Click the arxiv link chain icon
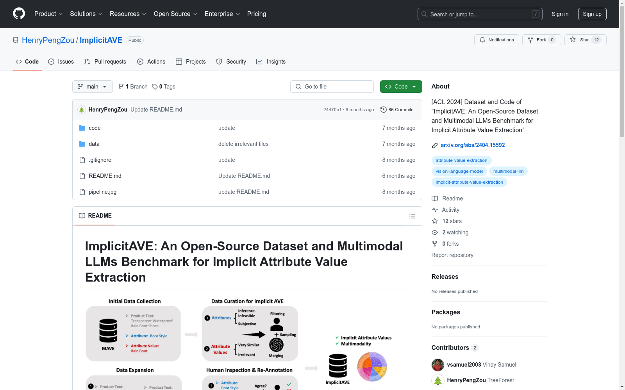Screen dimensions: 625x390 coord(435,145)
